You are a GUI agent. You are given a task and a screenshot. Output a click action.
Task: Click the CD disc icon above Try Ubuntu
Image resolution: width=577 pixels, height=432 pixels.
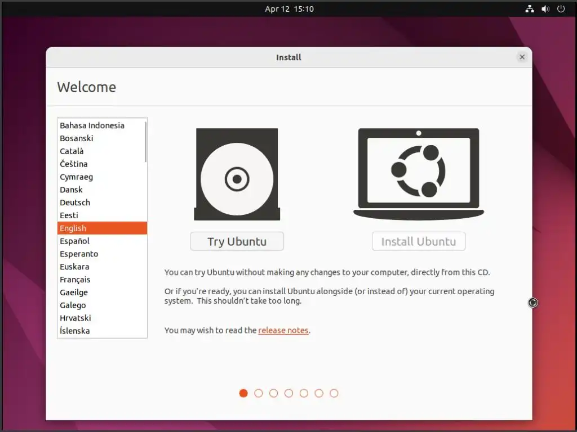(x=237, y=174)
